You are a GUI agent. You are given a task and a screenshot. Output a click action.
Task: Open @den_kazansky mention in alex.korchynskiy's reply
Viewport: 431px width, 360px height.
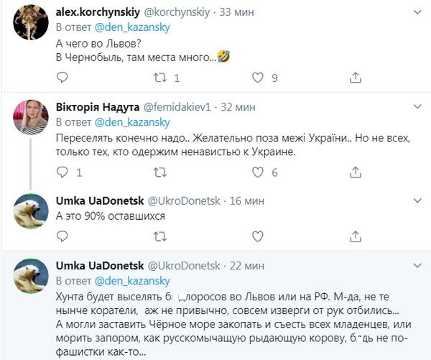click(x=129, y=27)
